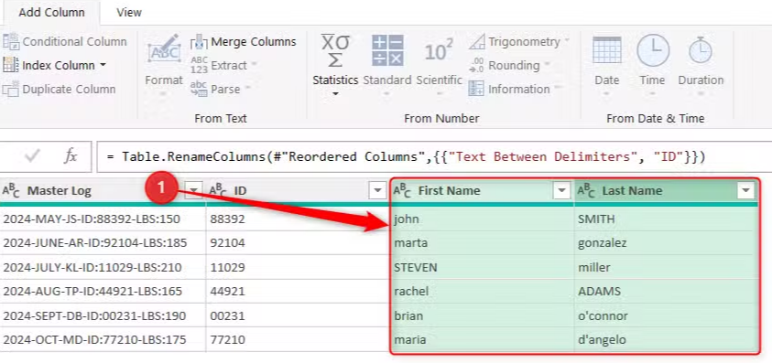This screenshot has width=772, height=363.
Task: Click the Standard arithmetic icon
Action: 387,50
